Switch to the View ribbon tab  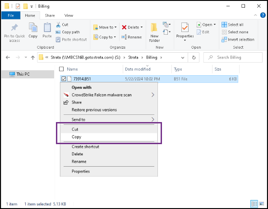pyautogui.click(x=69, y=15)
